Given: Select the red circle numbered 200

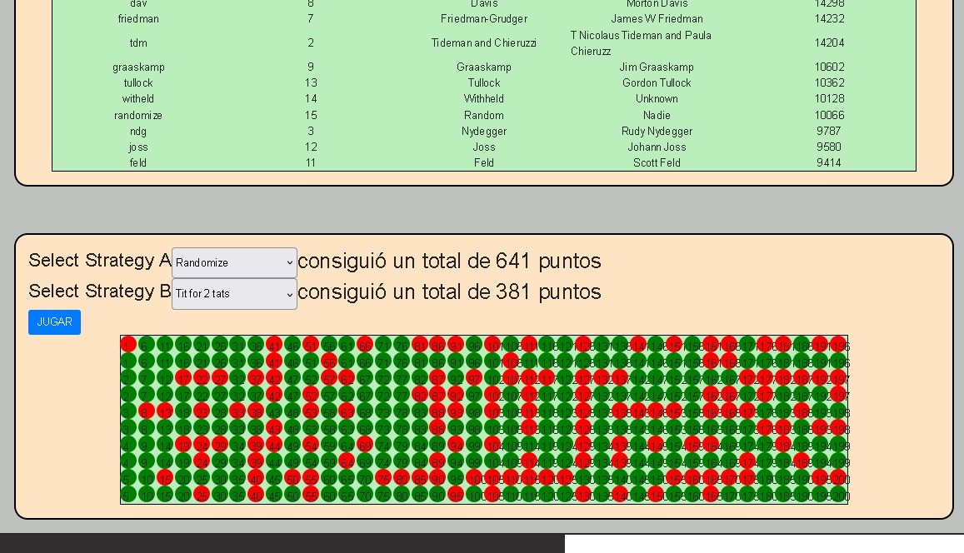Looking at the screenshot, I should tap(839, 478).
